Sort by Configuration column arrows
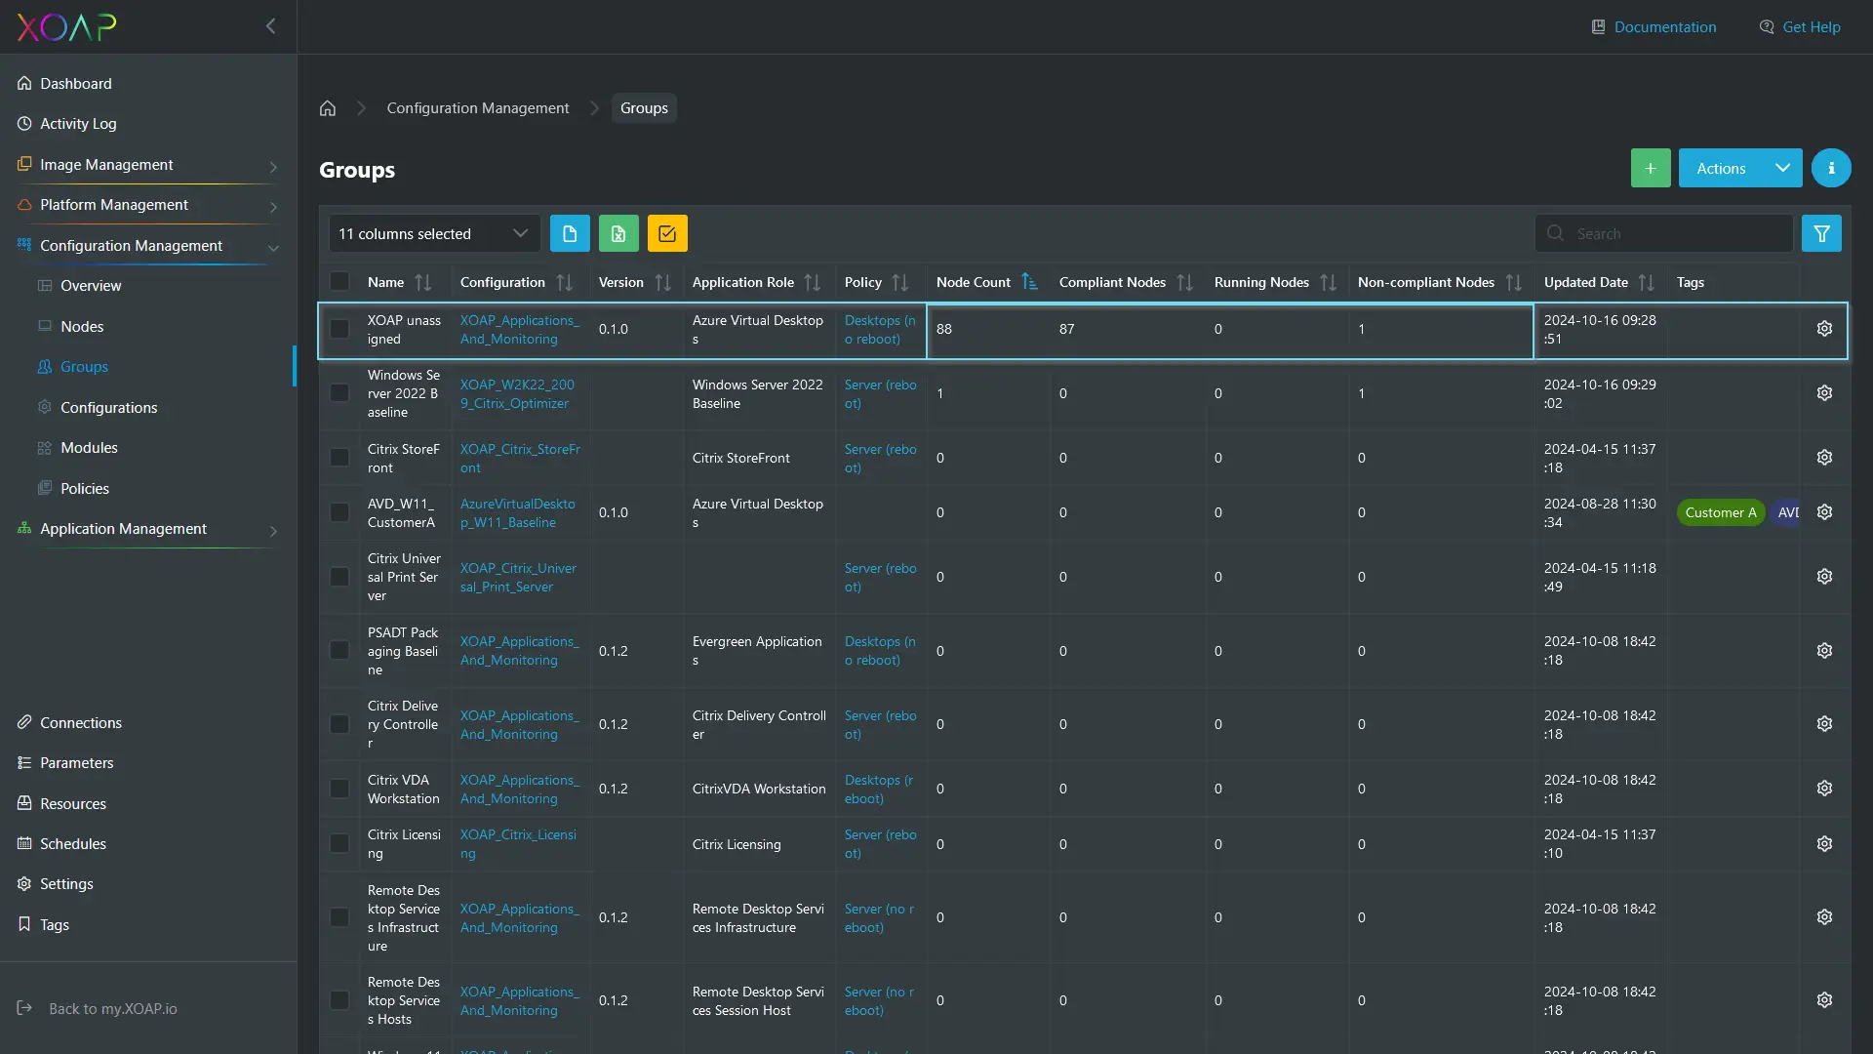 pyautogui.click(x=564, y=282)
